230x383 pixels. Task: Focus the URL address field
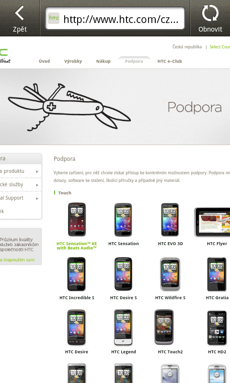(115, 18)
